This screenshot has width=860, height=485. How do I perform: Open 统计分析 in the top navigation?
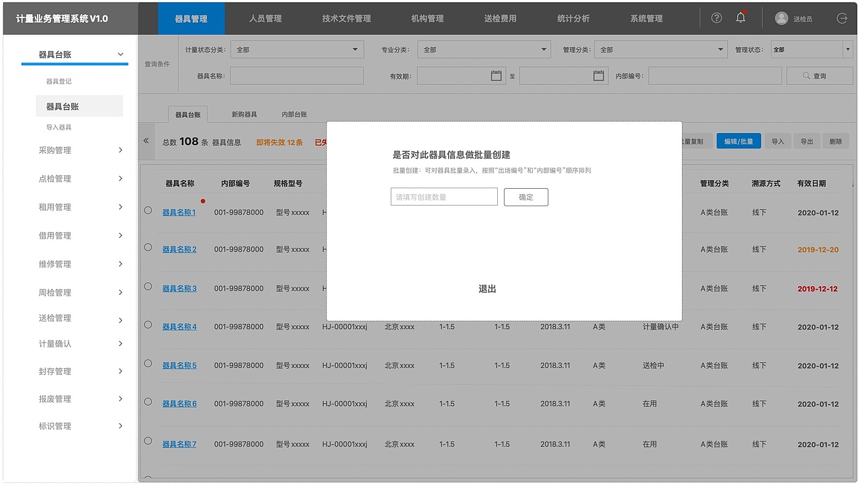(574, 19)
